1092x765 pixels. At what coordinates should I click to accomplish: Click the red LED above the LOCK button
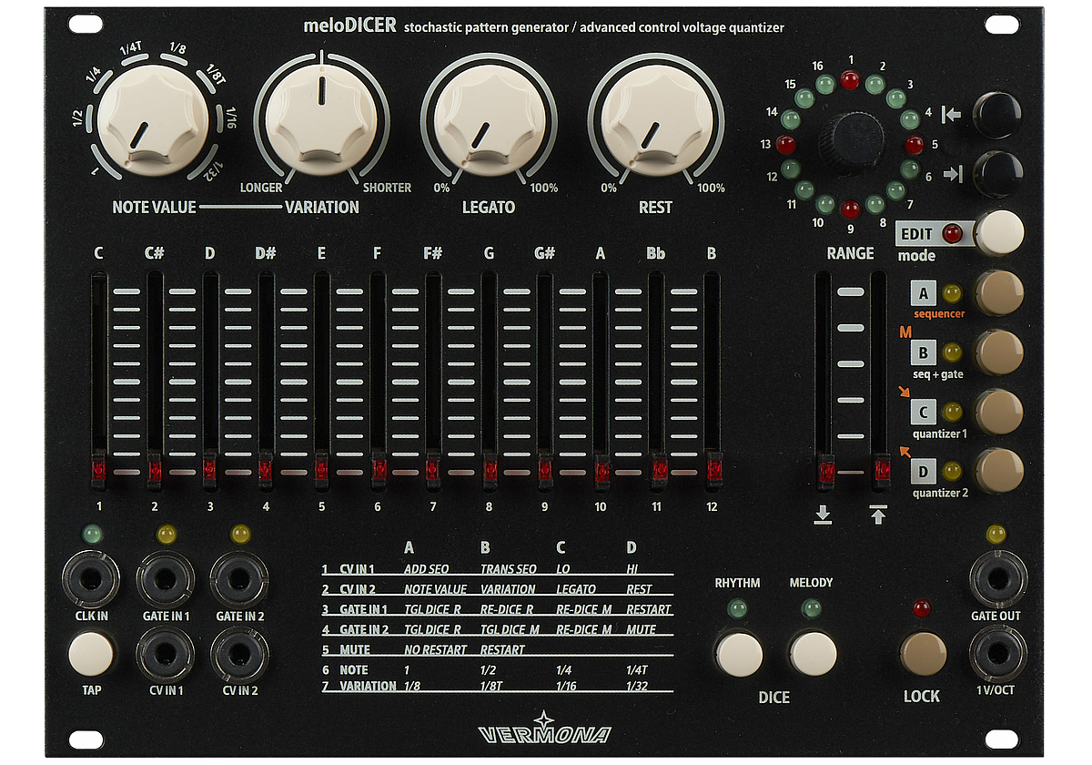pos(922,608)
